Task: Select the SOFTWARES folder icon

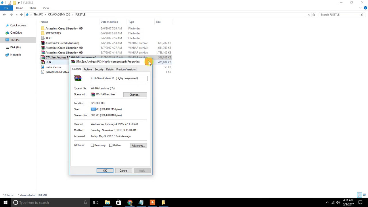Action: pyautogui.click(x=43, y=33)
